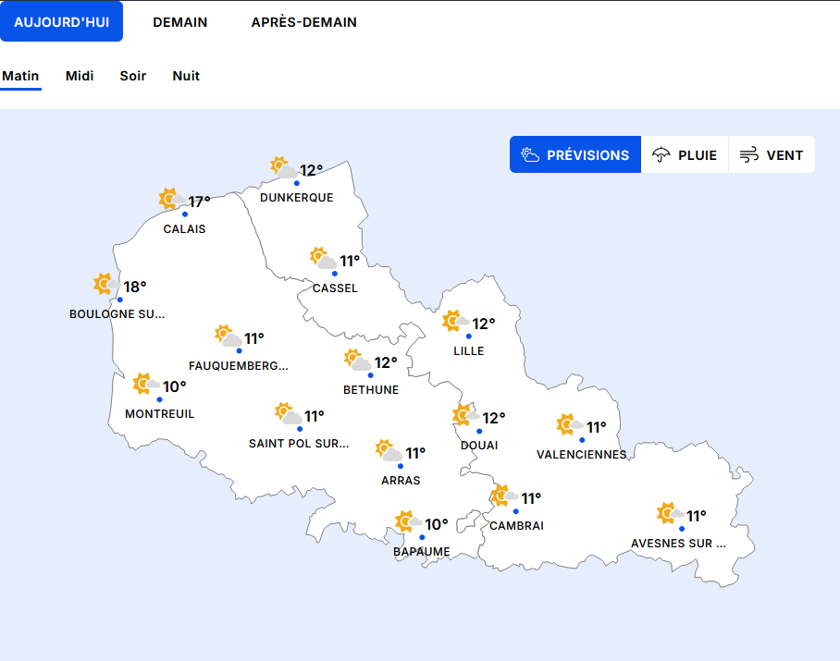Click the 10° temperature at Montreuil

pyautogui.click(x=175, y=386)
